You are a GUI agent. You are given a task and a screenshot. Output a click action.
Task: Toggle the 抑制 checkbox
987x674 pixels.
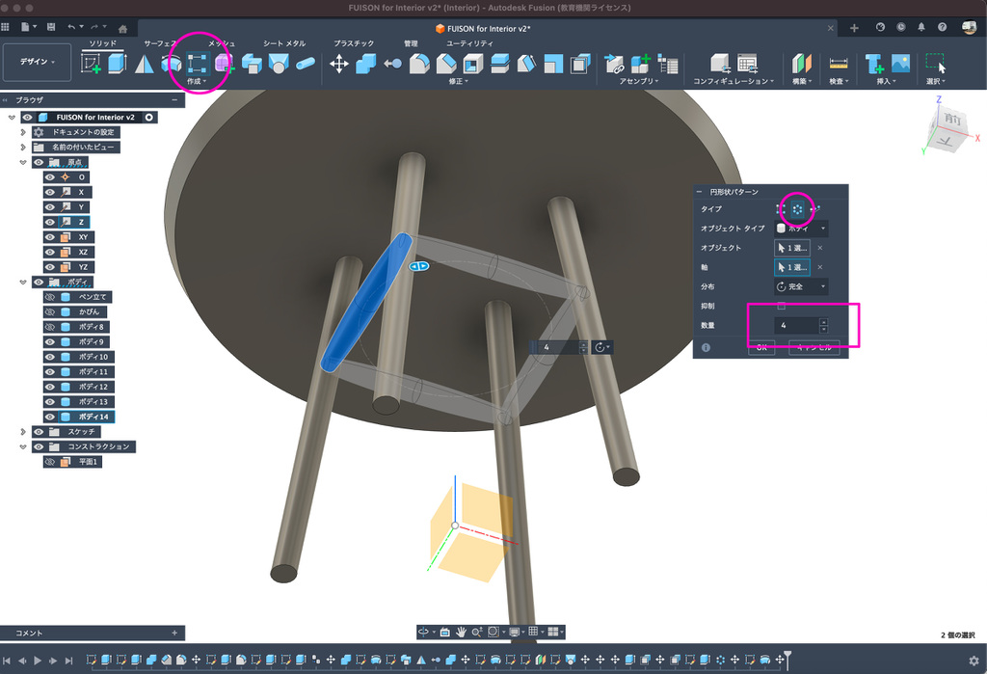tap(781, 306)
